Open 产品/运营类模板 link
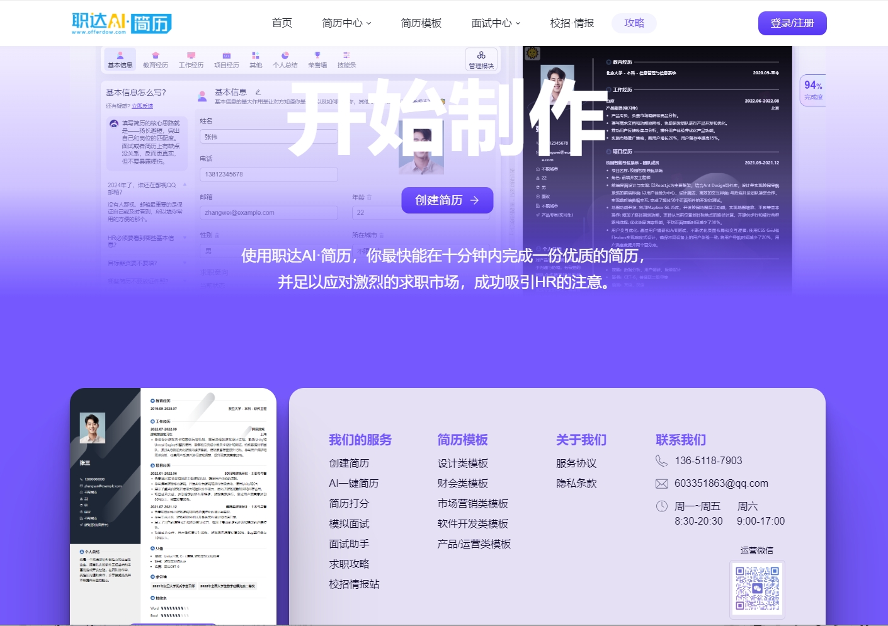Screen dimensions: 888x626 pos(474,544)
